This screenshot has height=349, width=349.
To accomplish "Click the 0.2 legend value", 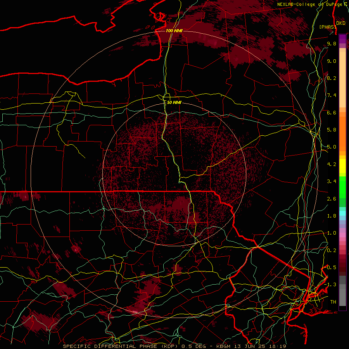I will 332,251.
